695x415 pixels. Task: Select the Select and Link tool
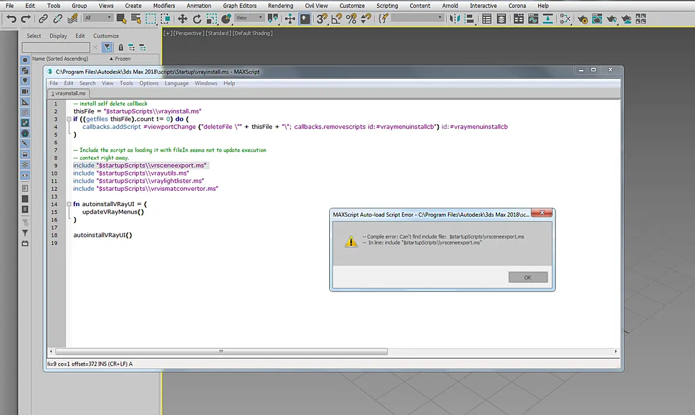tap(43, 19)
